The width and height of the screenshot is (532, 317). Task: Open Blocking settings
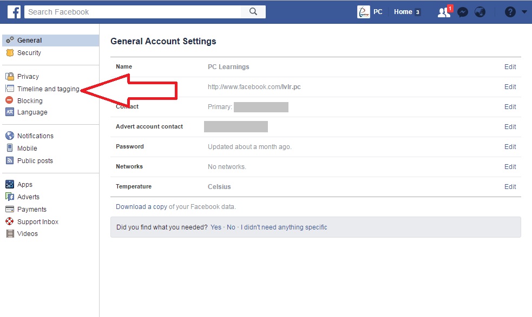click(x=30, y=100)
